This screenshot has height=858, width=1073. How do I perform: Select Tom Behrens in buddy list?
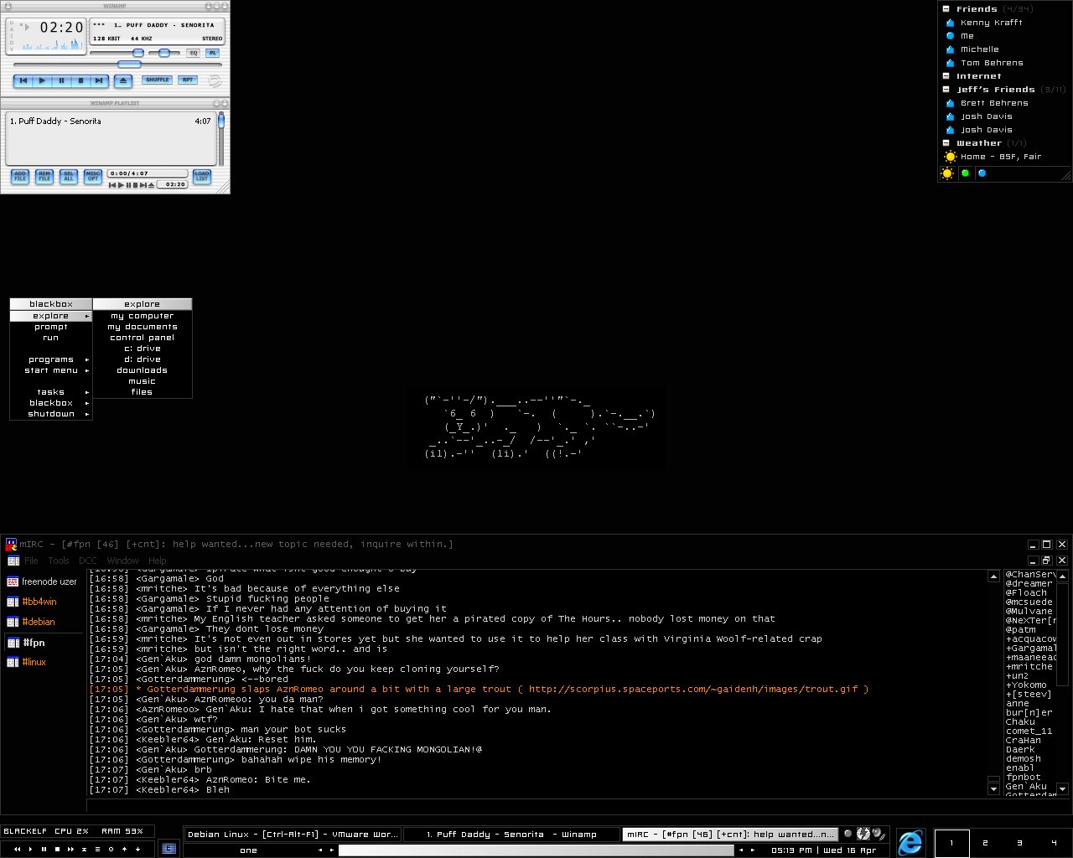pyautogui.click(x=992, y=63)
